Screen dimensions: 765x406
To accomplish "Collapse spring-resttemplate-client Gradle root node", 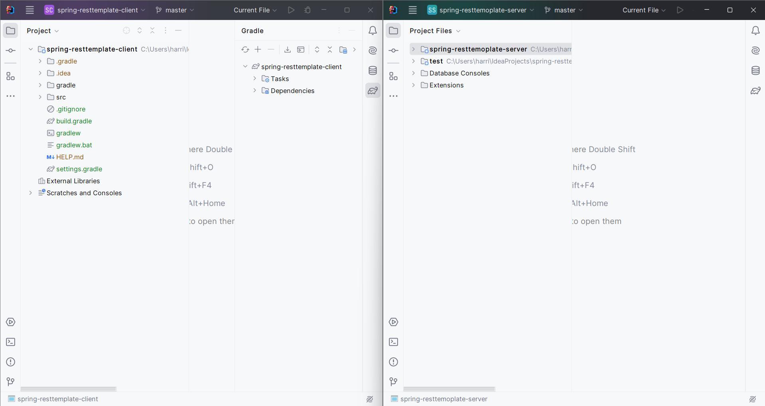I will point(245,67).
